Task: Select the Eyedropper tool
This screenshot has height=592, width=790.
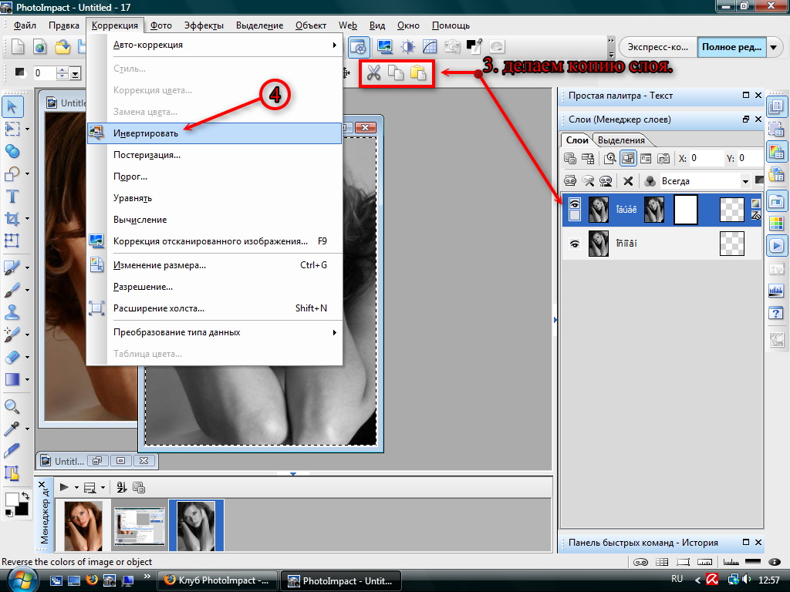Action: click(x=12, y=429)
